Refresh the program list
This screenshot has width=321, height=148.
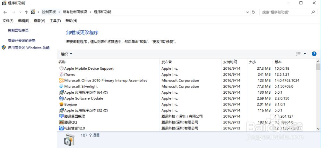tap(253, 12)
